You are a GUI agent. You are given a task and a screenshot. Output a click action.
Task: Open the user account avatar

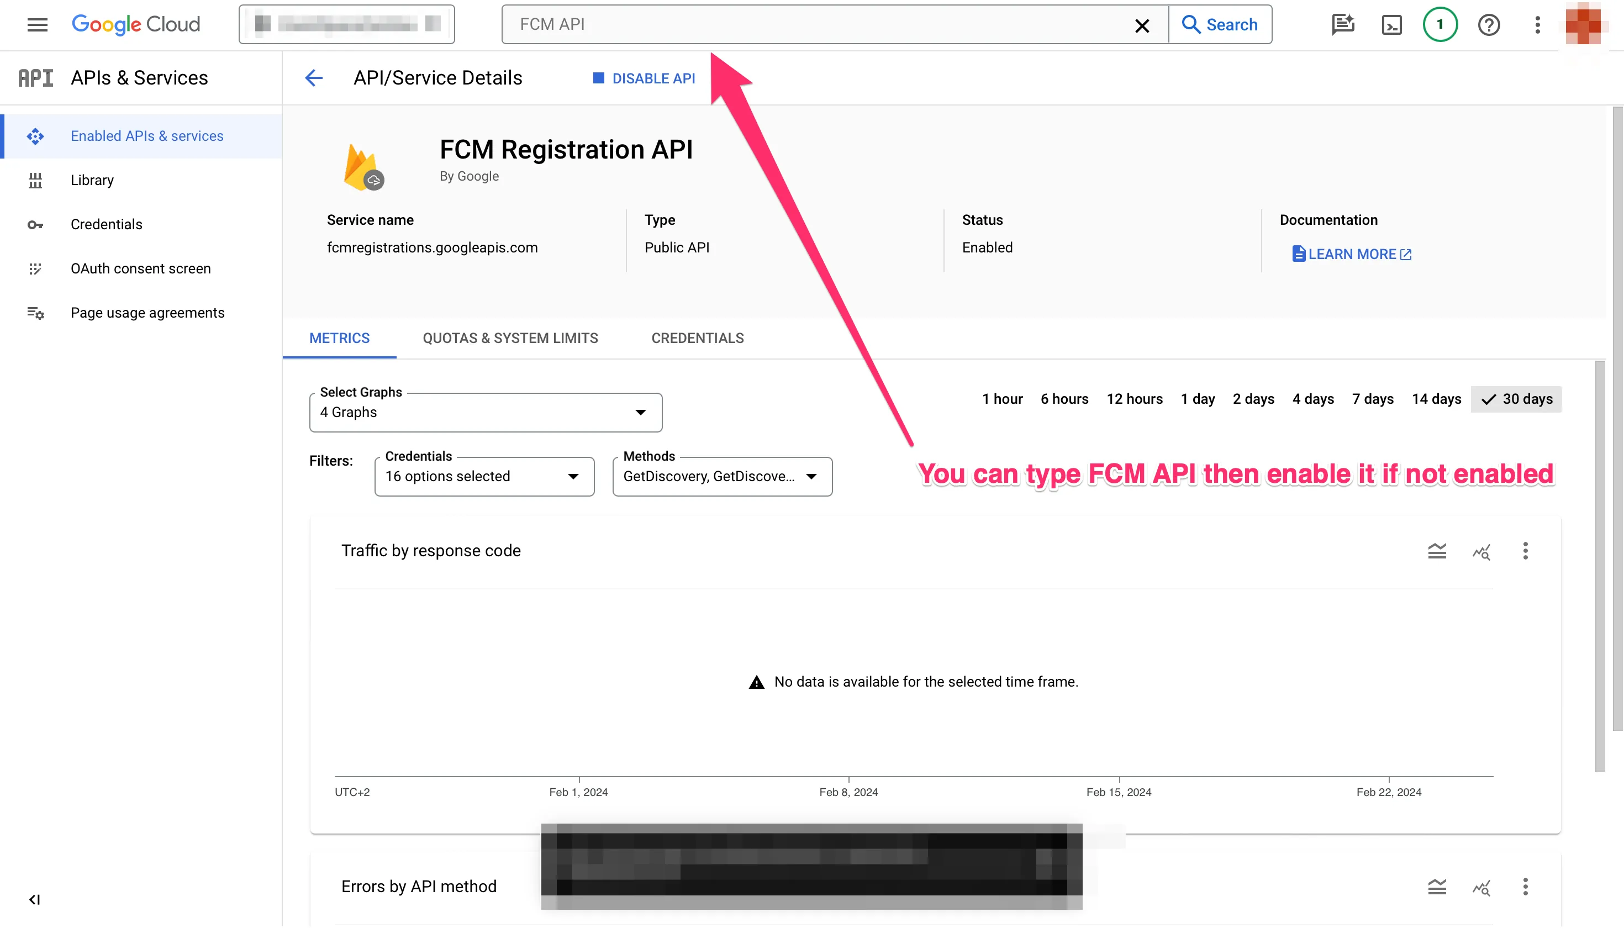pyautogui.click(x=1584, y=24)
